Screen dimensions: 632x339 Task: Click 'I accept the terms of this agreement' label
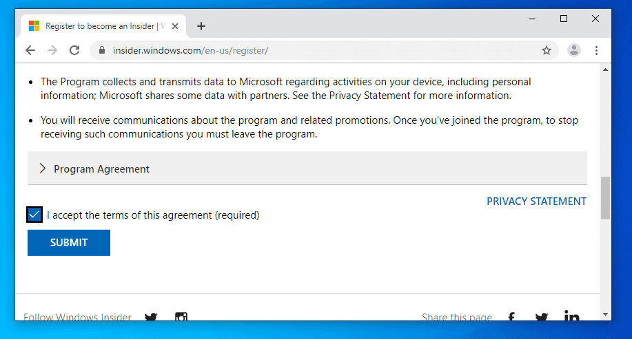[153, 215]
